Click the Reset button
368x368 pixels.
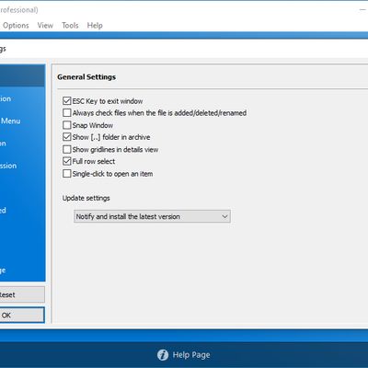tap(21, 294)
